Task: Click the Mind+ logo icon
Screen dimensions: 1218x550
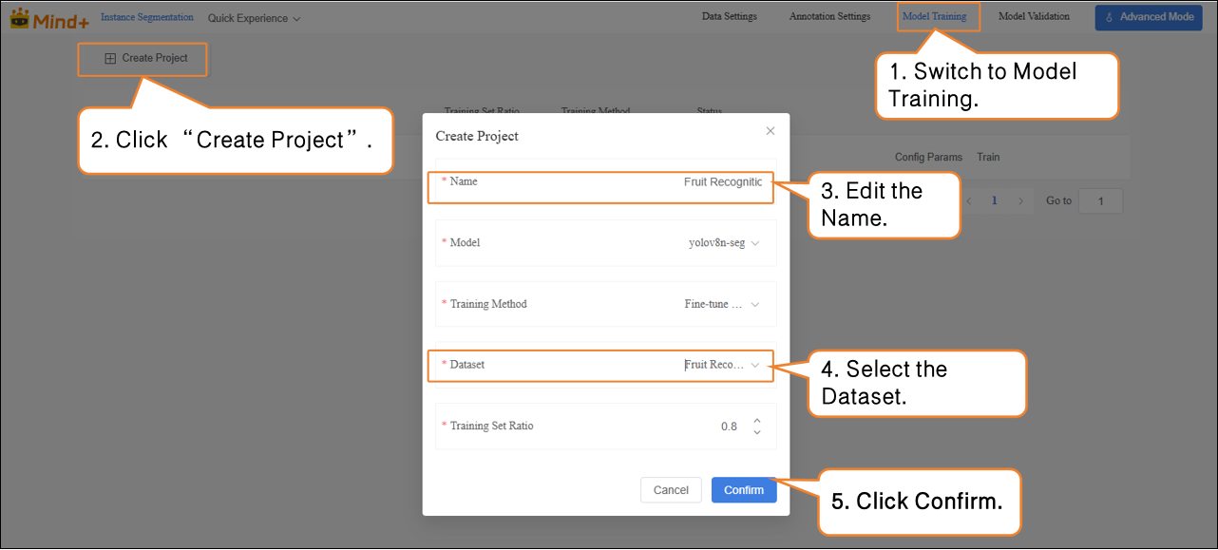Action: tap(20, 17)
